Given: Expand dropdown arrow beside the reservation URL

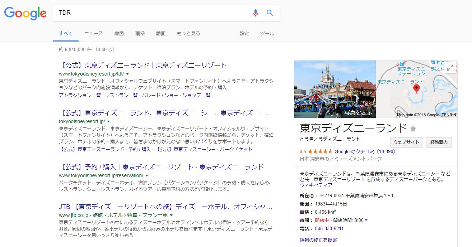Looking at the screenshot, I should (147, 175).
